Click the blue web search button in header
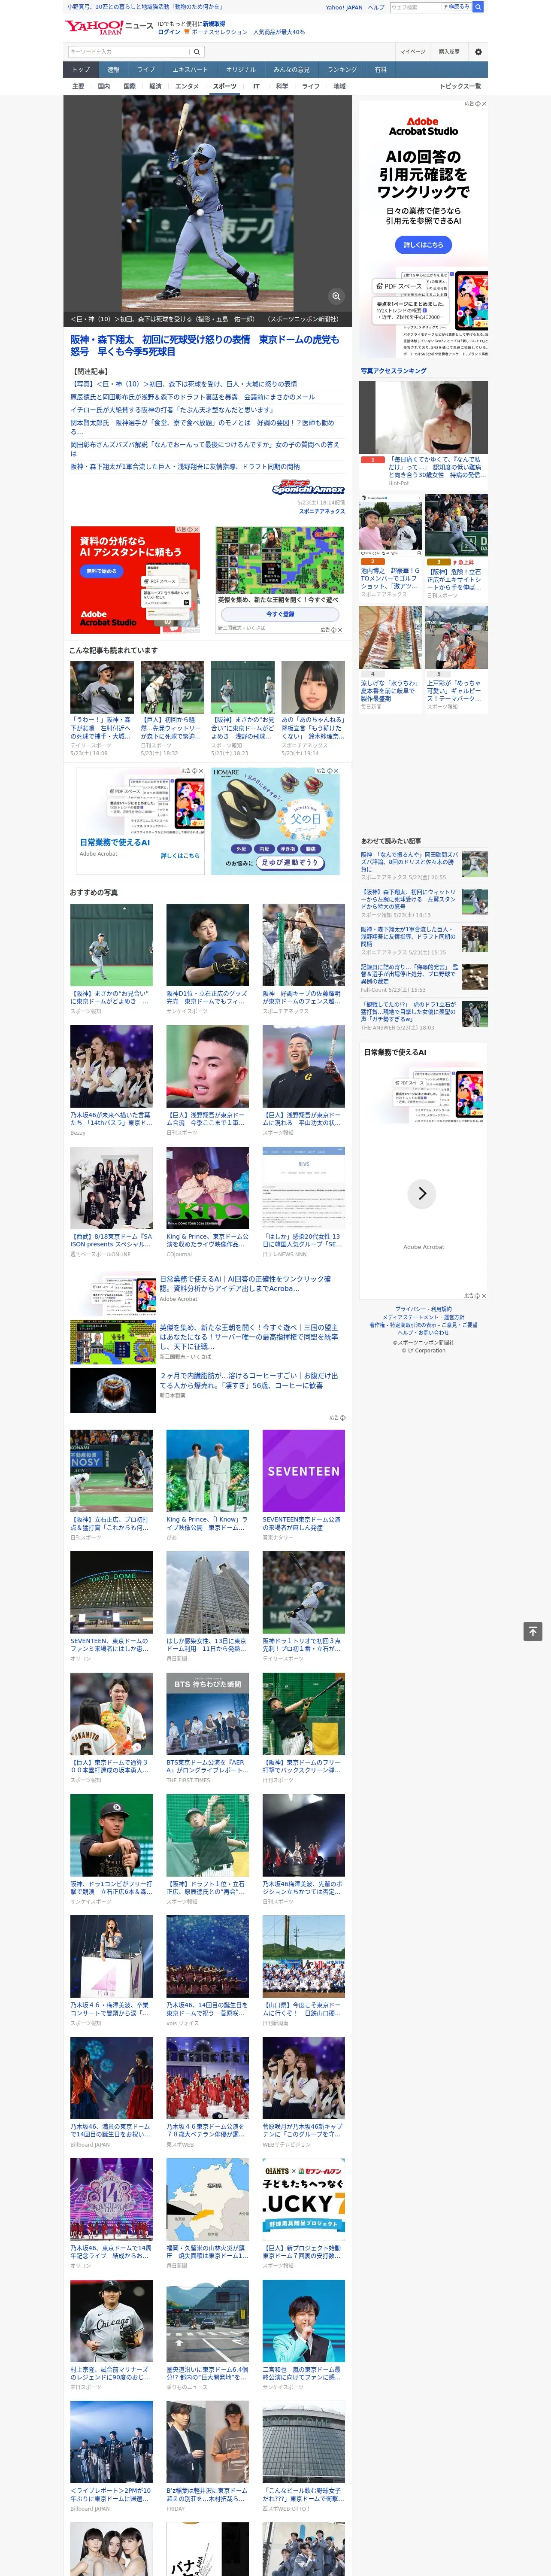 click(x=478, y=7)
